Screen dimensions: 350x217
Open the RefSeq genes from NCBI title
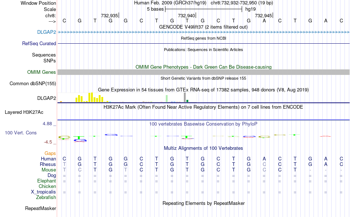[x=203, y=38]
